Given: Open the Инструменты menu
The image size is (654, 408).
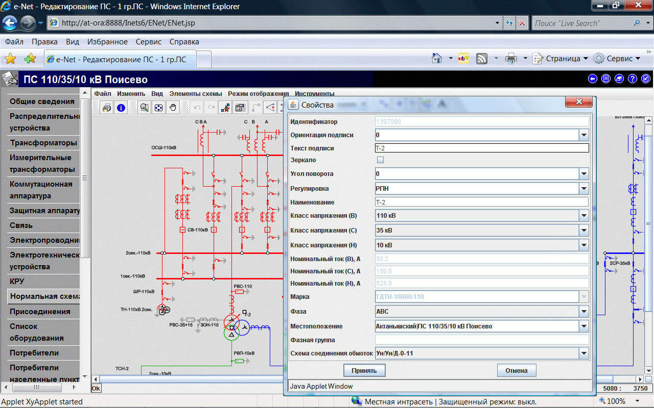Looking at the screenshot, I should 315,94.
